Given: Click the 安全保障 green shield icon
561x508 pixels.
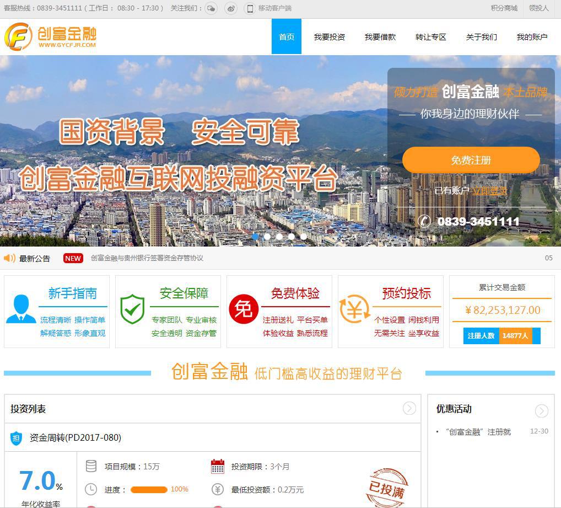Looking at the screenshot, I should point(132,309).
